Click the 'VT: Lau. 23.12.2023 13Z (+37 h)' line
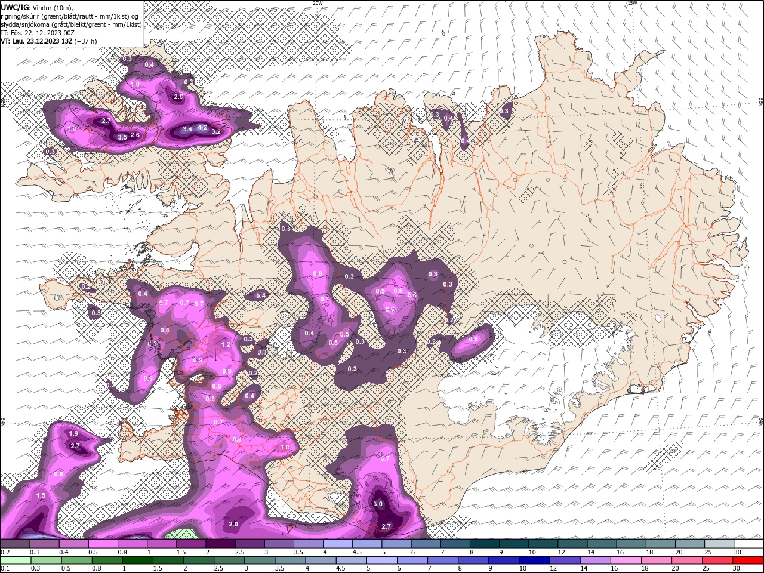Screen dimensions: 764x573 (49, 41)
